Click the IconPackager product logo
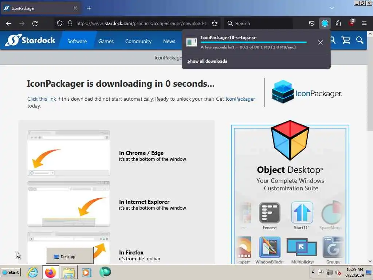Viewport: 373px width, 280px height. tap(307, 92)
